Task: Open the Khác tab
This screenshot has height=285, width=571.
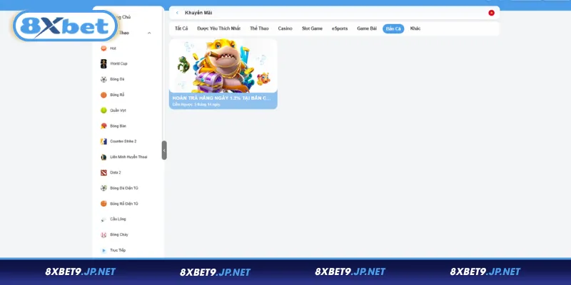Action: (x=415, y=28)
